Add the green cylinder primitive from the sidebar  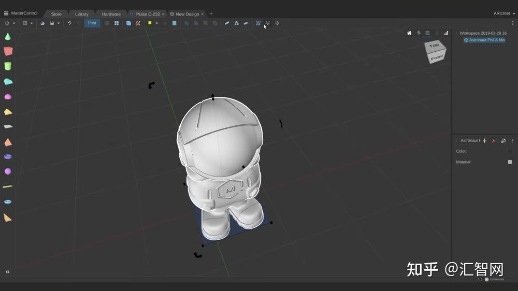(x=8, y=66)
